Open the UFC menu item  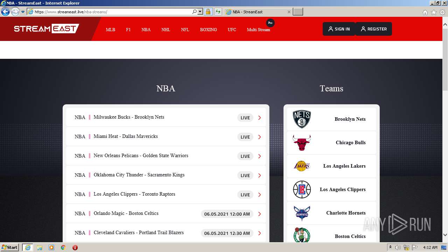tap(232, 30)
